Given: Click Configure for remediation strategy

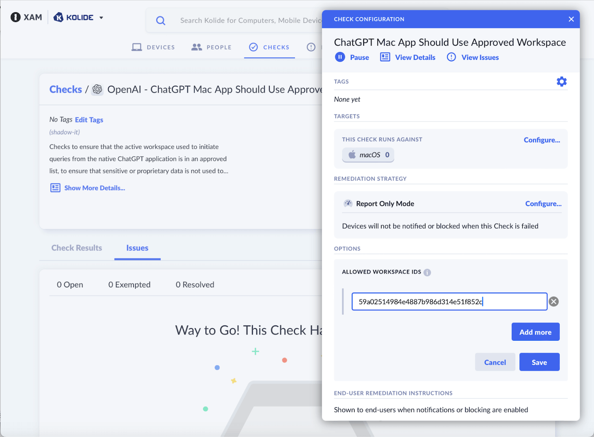Looking at the screenshot, I should (x=543, y=204).
